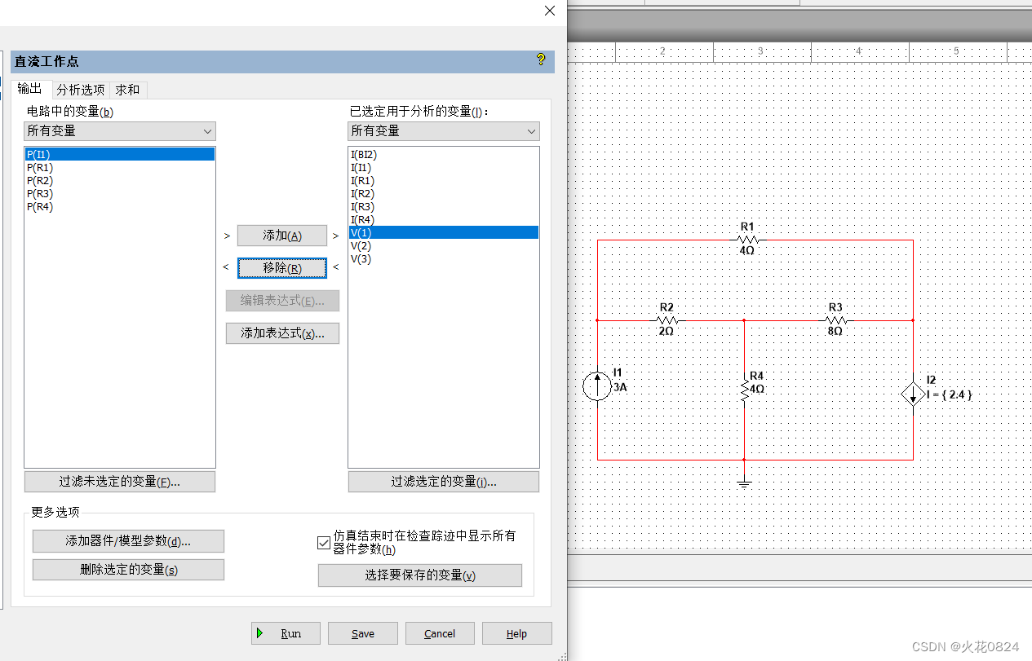Click the Run button to start simulation
The image size is (1032, 661).
(286, 633)
